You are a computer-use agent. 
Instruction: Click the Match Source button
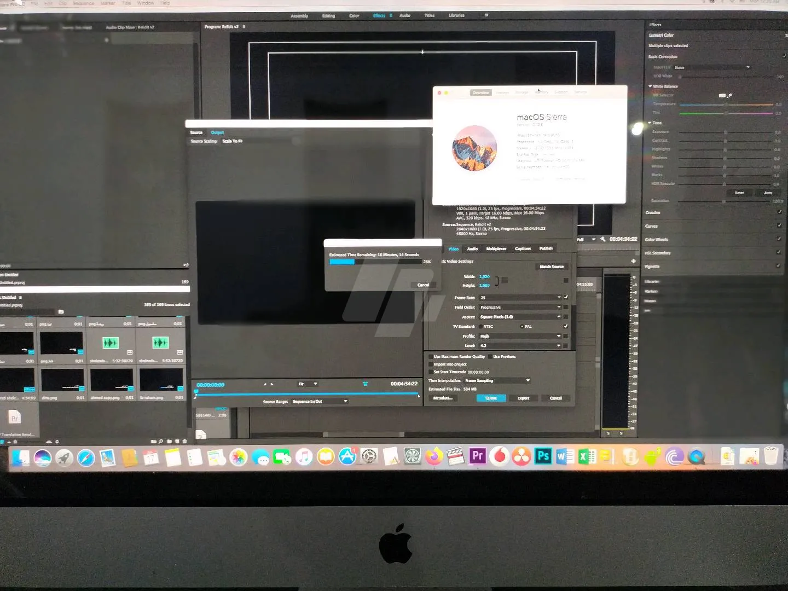[552, 266]
